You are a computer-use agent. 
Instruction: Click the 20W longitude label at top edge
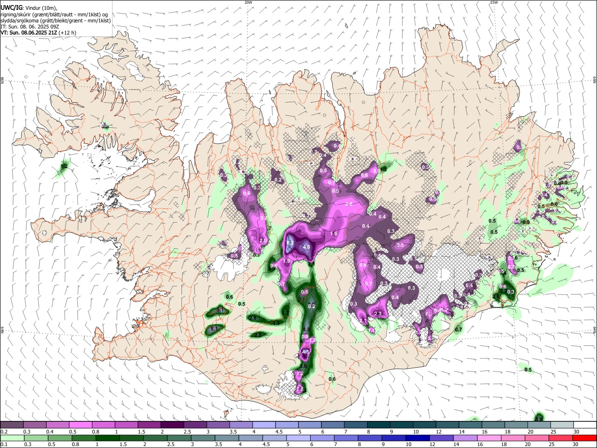249,2
